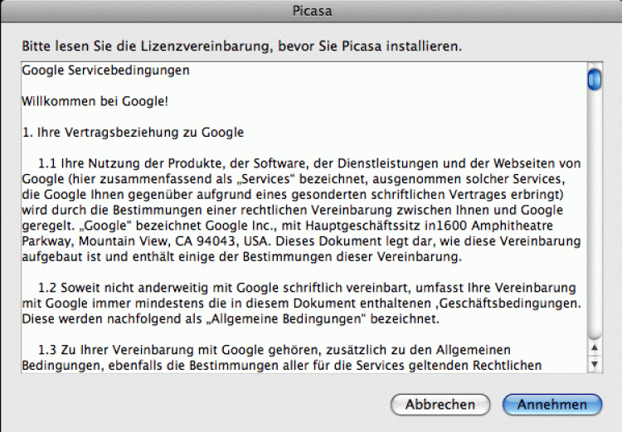The width and height of the screenshot is (622, 432).
Task: Click the scroll down arrow
Action: (593, 363)
